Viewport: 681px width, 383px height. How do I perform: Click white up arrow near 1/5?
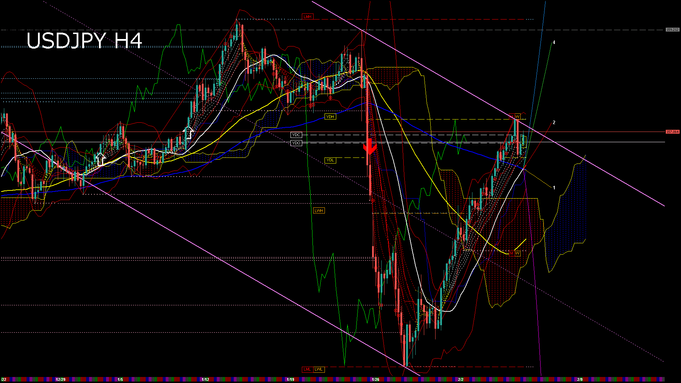point(101,159)
